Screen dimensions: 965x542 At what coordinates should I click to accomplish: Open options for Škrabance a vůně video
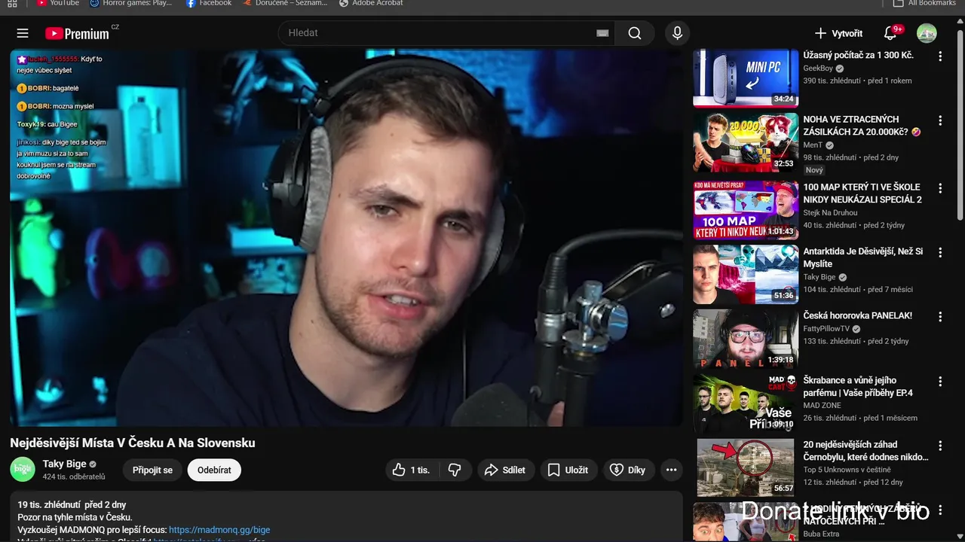(940, 381)
